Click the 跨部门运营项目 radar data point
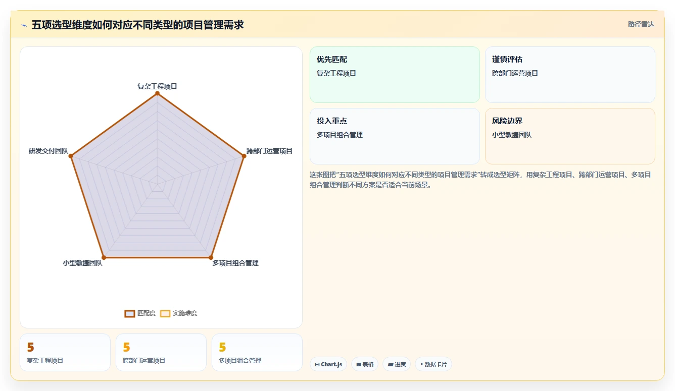Image resolution: width=675 pixels, height=391 pixels. (x=244, y=156)
